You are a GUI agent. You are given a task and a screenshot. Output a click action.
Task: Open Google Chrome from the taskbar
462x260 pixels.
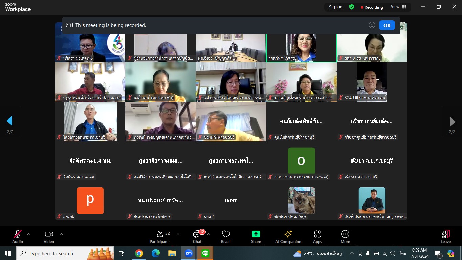139,253
